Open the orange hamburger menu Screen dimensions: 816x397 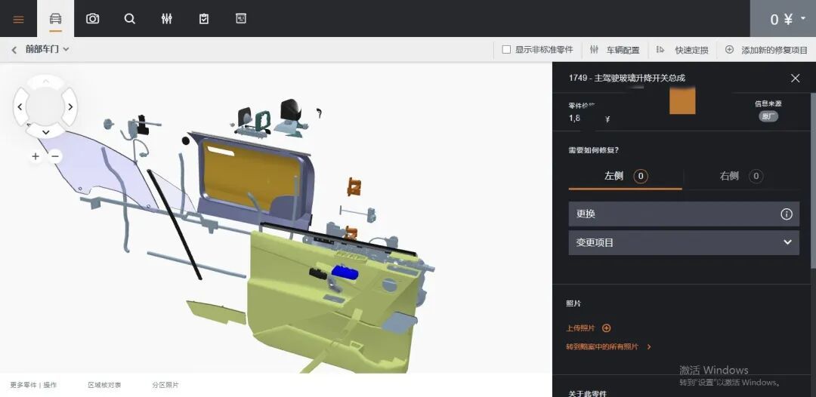[x=18, y=19]
